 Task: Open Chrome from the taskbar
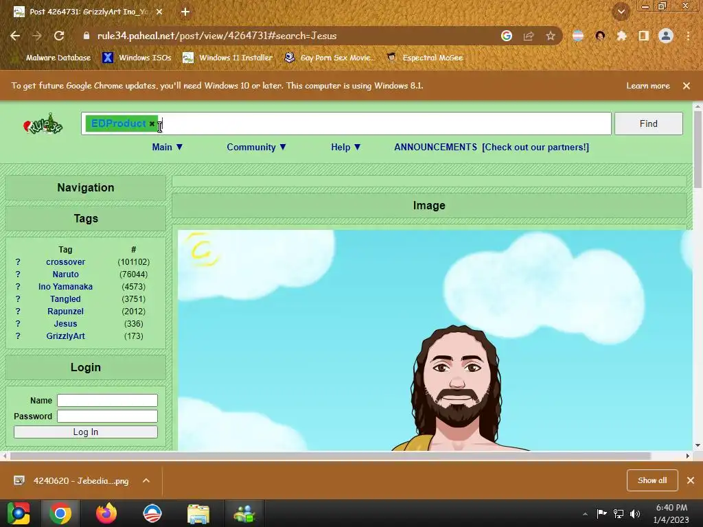coord(60,513)
